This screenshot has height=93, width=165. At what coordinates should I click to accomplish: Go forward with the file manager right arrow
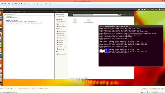click(125, 14)
